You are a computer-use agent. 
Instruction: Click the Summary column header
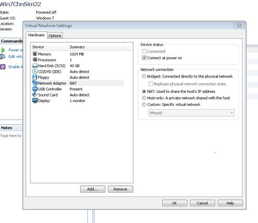pyautogui.click(x=96, y=47)
